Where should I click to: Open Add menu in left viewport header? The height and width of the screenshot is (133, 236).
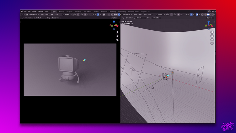click(52, 14)
